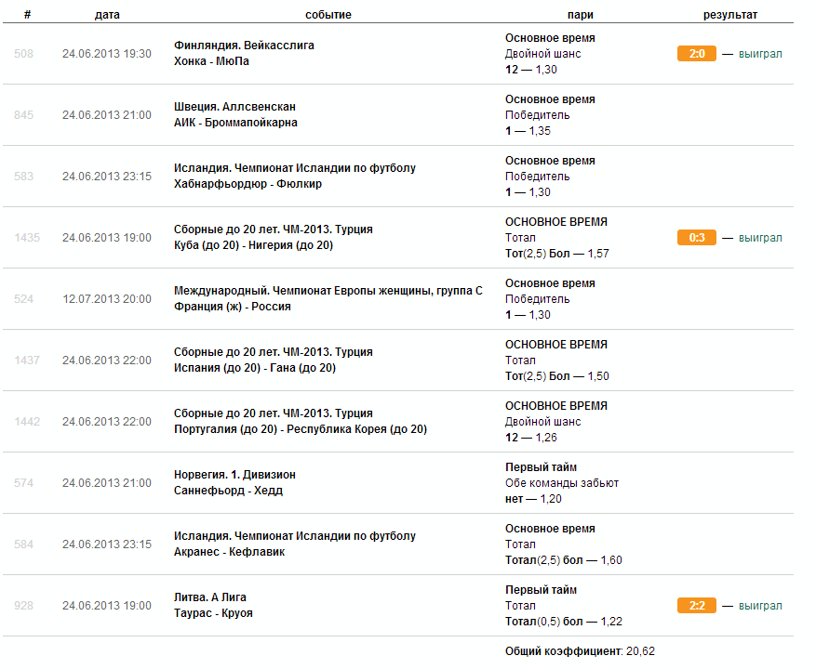Viewport: 816px width, 669px height.
Task: Click the orange 2:2 score badge
Action: click(696, 606)
